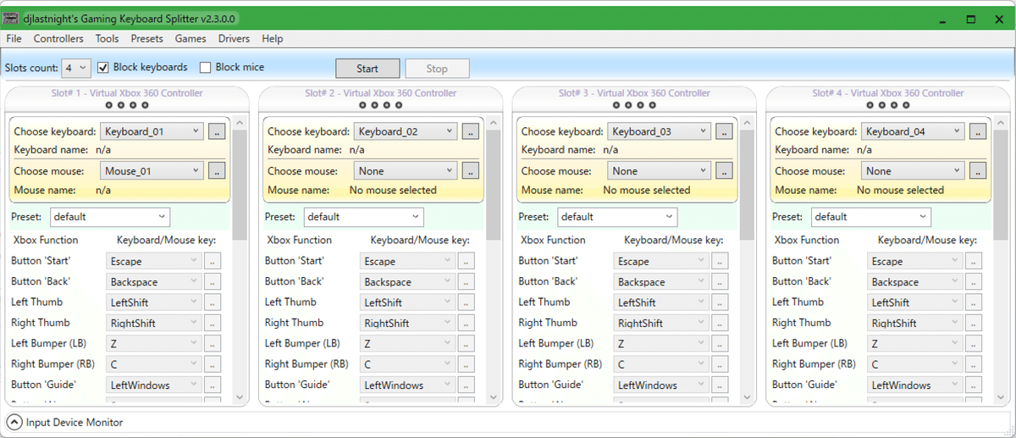Screen dimensions: 1016x438
Task: Expand the Input Device Monitor panel
Action: [x=14, y=422]
